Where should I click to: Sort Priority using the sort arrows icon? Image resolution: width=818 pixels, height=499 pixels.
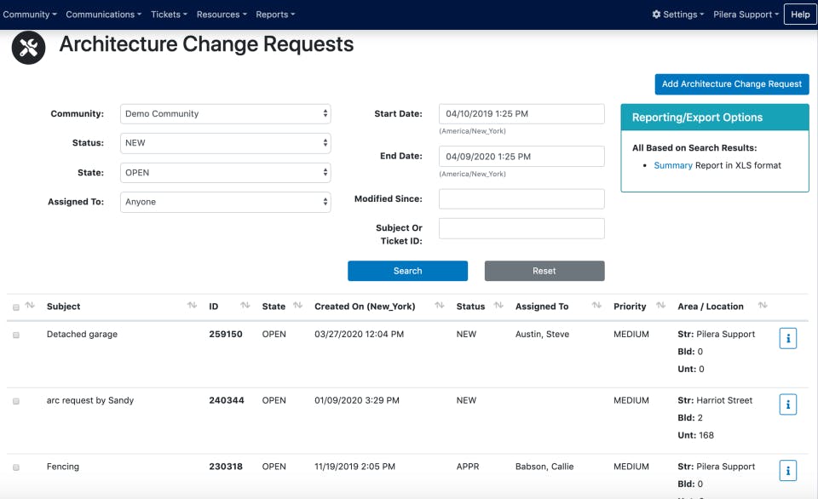point(662,307)
